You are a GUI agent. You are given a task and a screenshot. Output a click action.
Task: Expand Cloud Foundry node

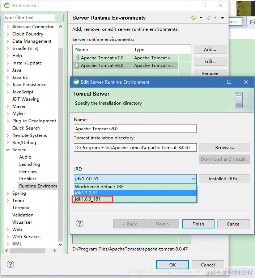pos(8,34)
